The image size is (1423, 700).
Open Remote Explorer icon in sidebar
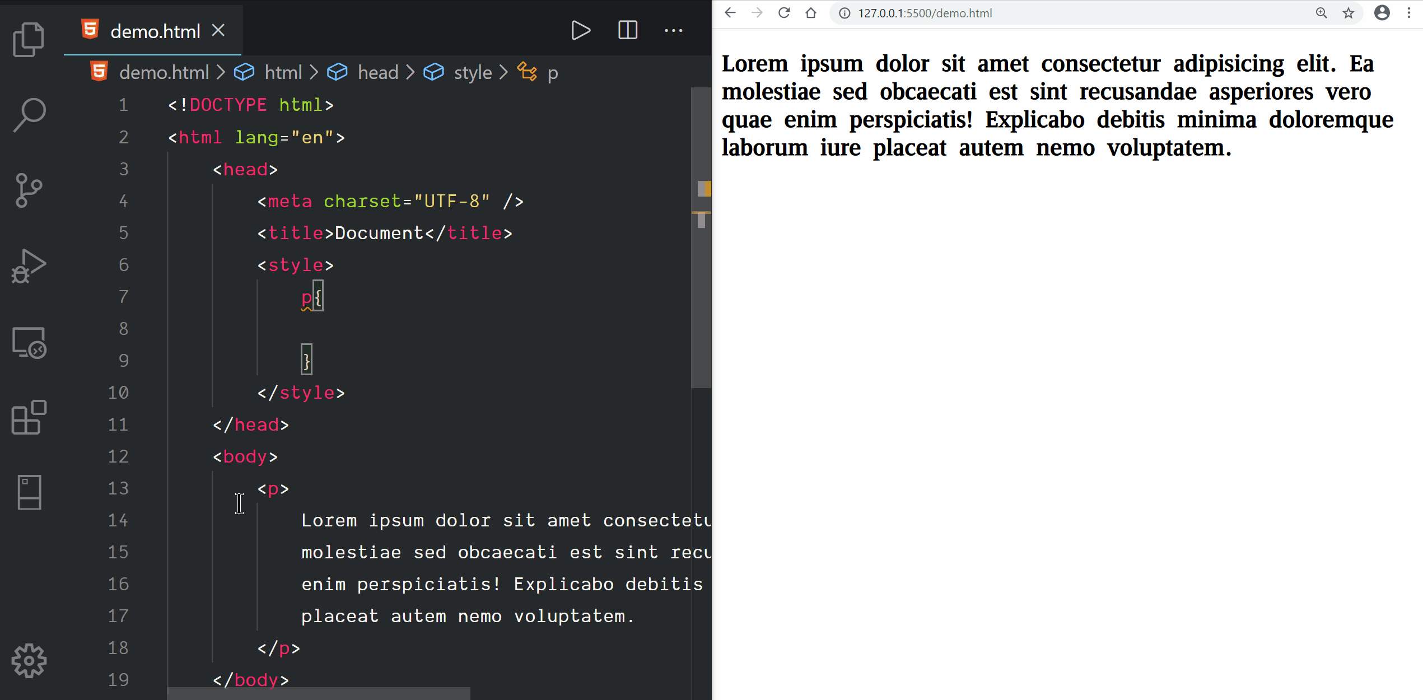pyautogui.click(x=29, y=342)
